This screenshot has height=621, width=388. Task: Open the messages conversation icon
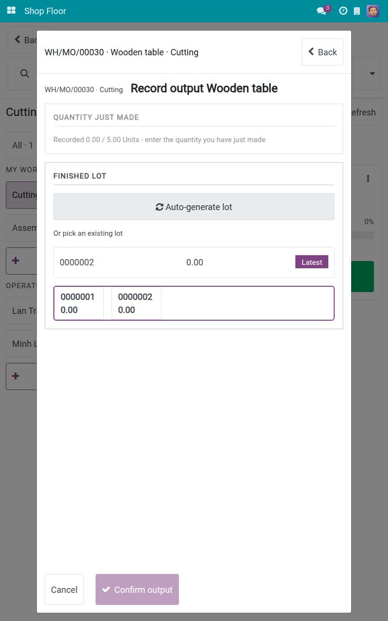tap(321, 11)
